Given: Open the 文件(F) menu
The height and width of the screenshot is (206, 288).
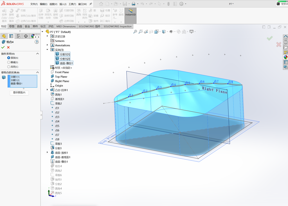Looking at the screenshot, I should [34, 4].
